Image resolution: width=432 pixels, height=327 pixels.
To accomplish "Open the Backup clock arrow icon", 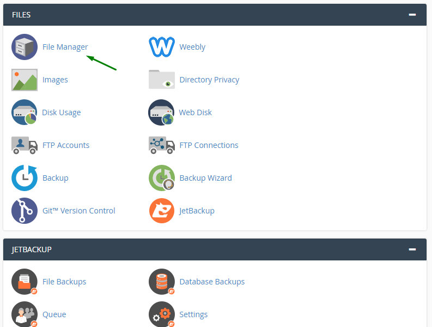I will click(x=25, y=178).
